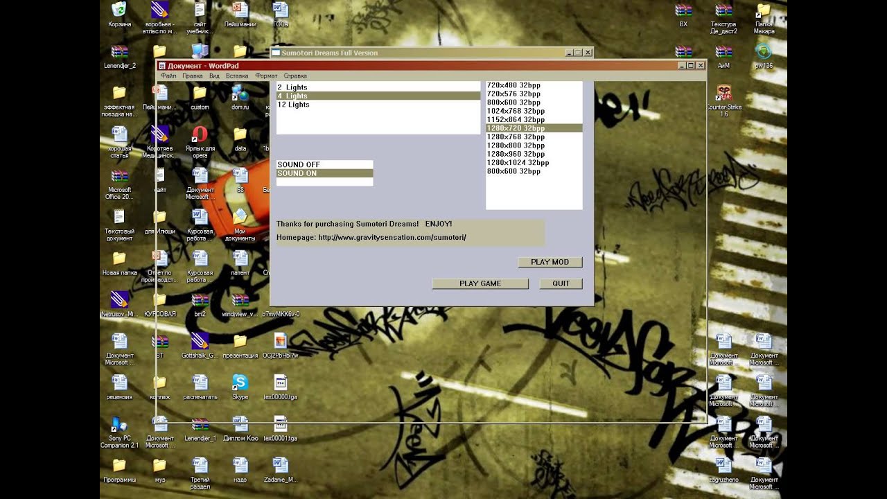
Task: Open the Мои документы folder icon
Action: coord(240,217)
